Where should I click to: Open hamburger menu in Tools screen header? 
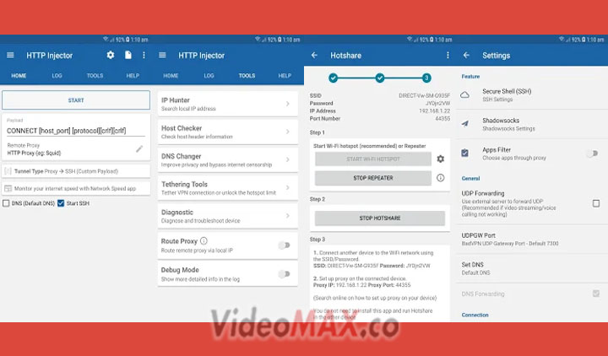[162, 56]
